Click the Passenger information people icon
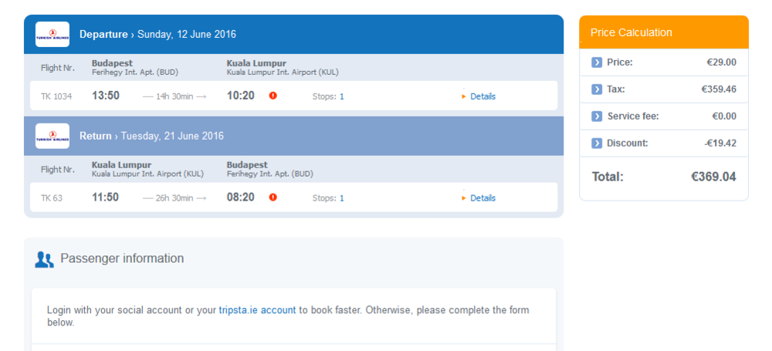The height and width of the screenshot is (351, 772). pos(44,259)
